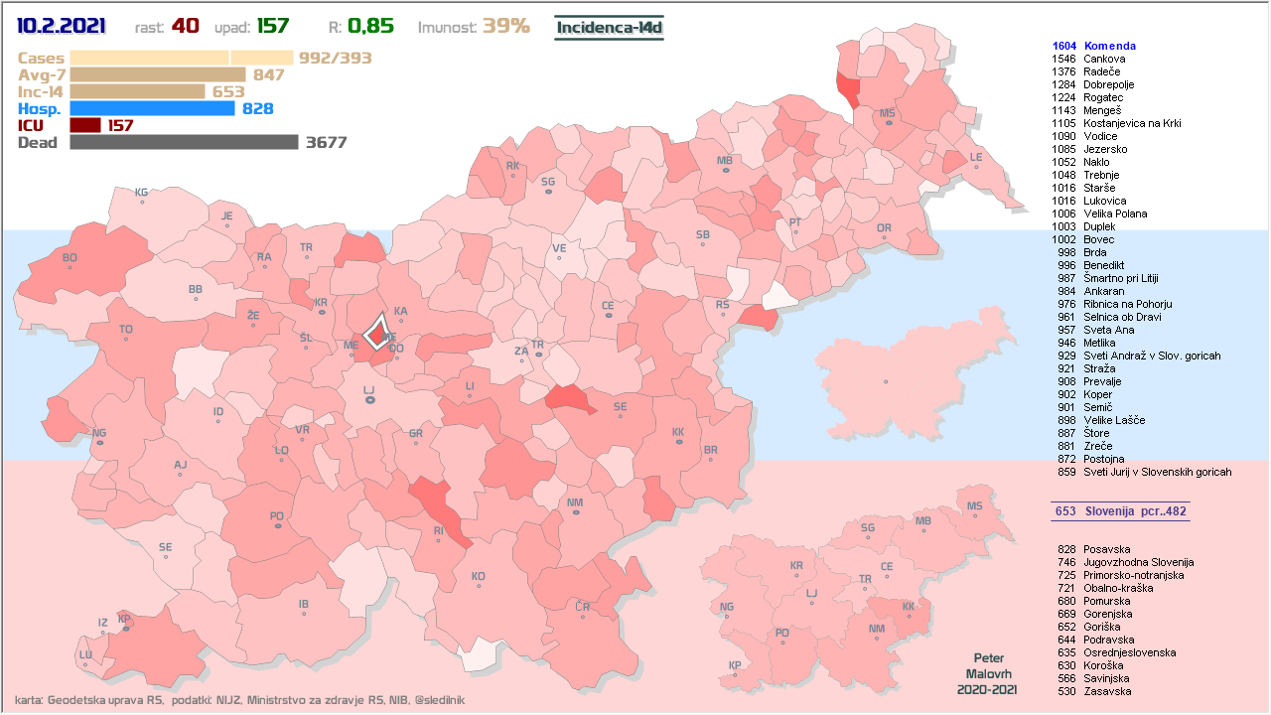
Task: Click the blue Hosp. bar
Action: coord(152,108)
